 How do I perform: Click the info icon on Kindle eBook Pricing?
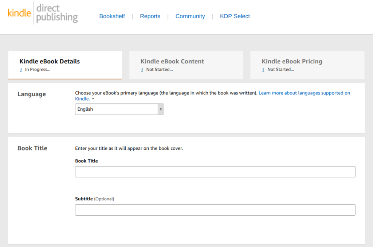[x=263, y=70]
